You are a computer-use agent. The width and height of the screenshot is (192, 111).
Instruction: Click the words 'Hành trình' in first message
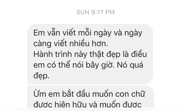click(x=52, y=54)
